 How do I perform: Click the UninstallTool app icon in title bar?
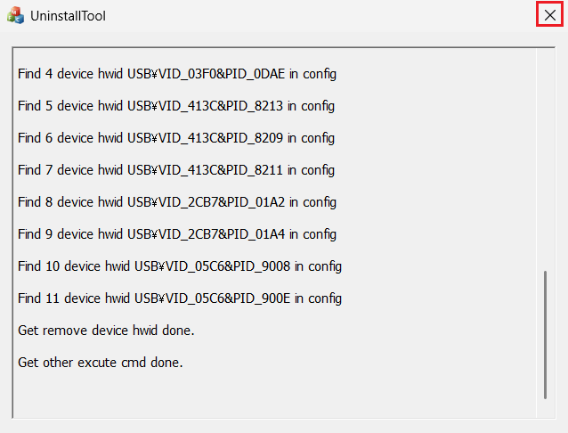[15, 15]
